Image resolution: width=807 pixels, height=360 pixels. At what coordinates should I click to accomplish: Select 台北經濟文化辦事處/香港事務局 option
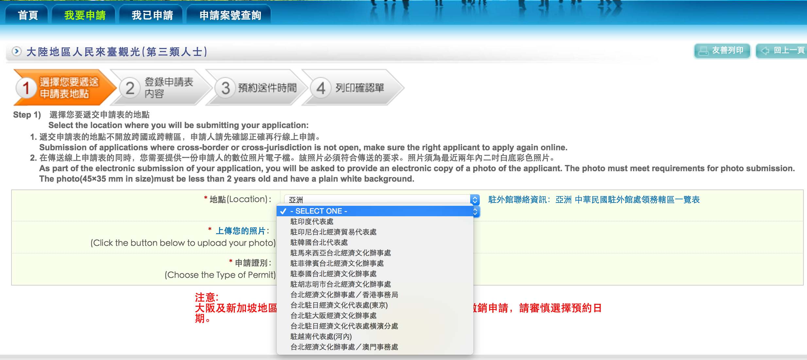pos(344,295)
